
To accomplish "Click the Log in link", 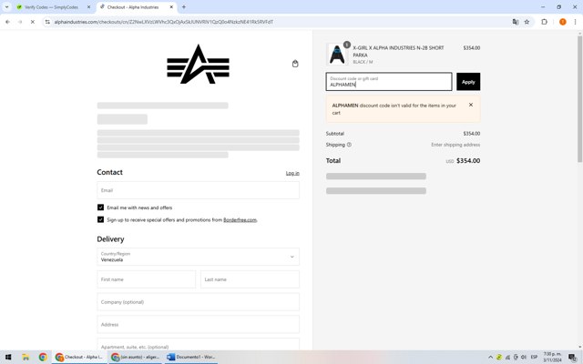I will click(x=292, y=173).
